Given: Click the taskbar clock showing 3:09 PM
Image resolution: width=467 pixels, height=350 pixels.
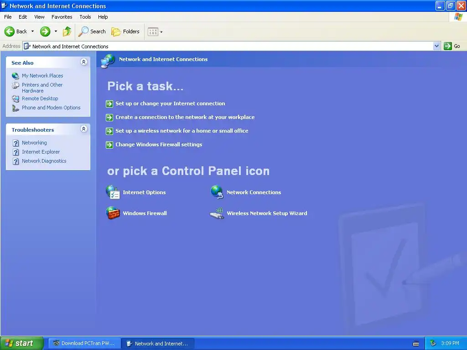Looking at the screenshot, I should click(x=450, y=343).
